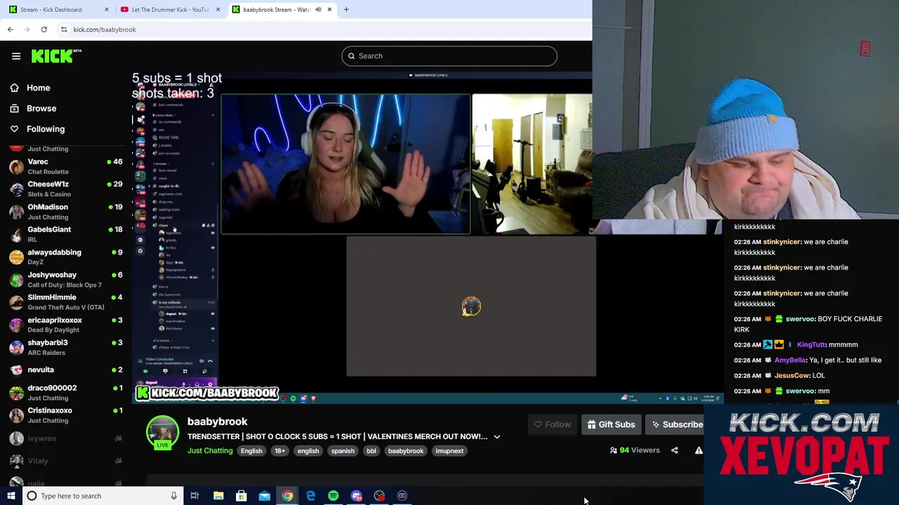The width and height of the screenshot is (899, 505).
Task: Open the Just Chatting category link
Action: pos(210,451)
